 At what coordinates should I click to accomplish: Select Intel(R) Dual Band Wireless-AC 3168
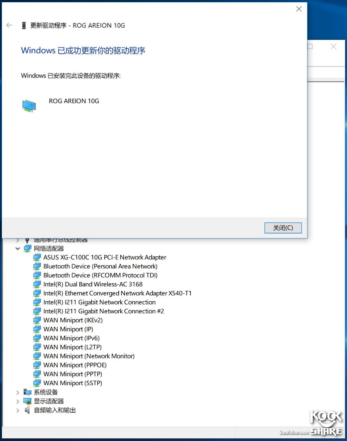93,284
